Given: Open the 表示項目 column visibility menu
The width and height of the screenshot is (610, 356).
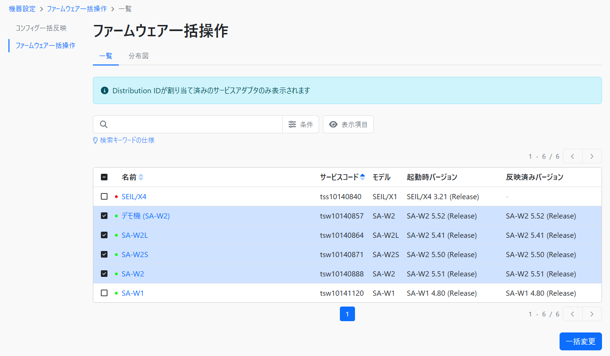Looking at the screenshot, I should (x=348, y=124).
